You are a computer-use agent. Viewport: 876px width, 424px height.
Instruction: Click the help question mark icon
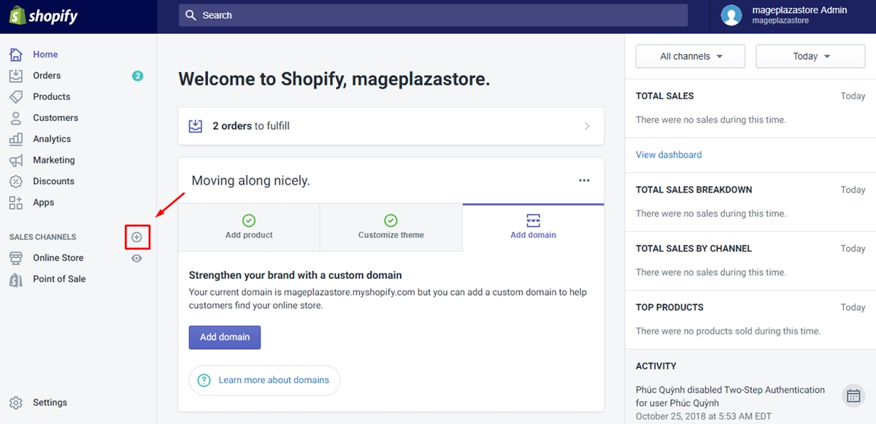(x=204, y=380)
